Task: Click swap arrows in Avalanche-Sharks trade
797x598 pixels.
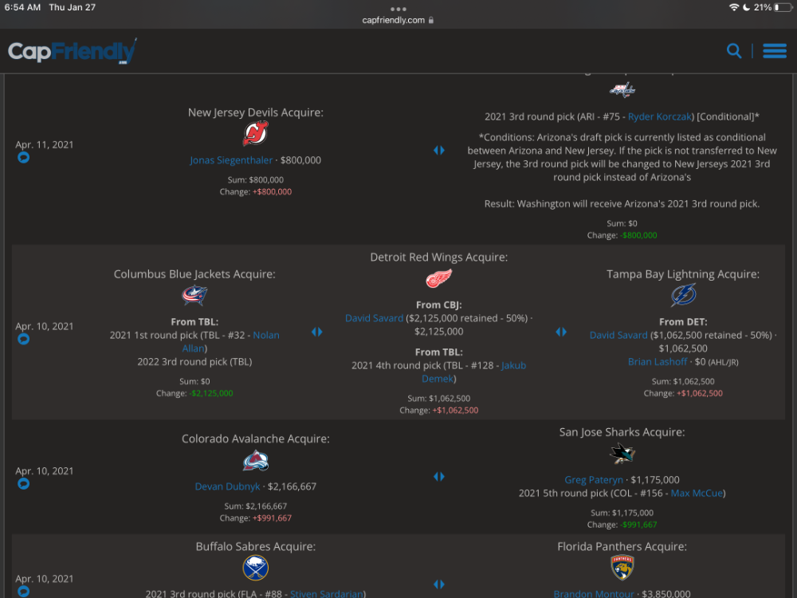Action: 438,477
